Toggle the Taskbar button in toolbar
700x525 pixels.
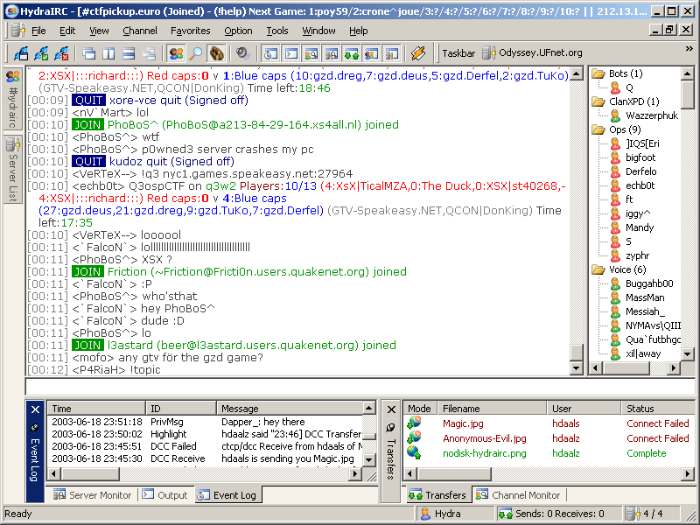pos(458,53)
